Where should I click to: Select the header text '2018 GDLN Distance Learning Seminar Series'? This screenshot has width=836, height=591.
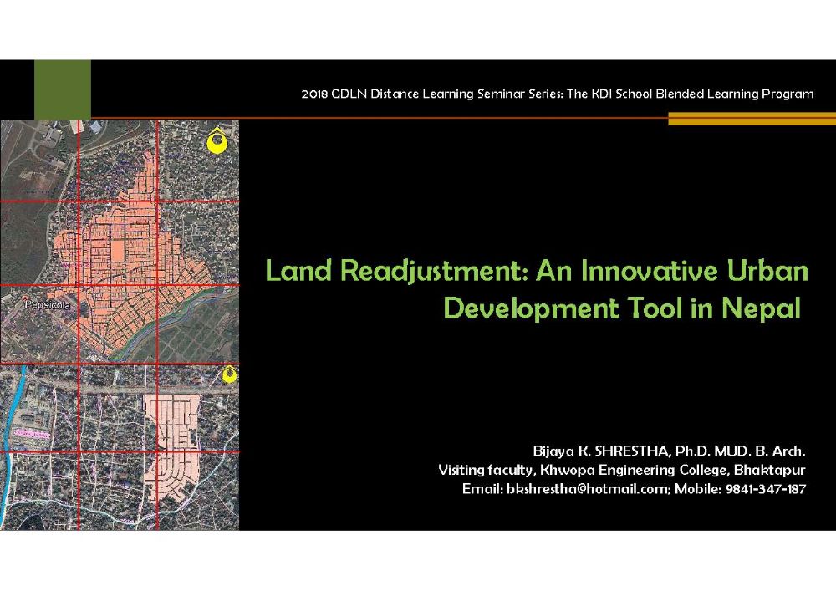431,94
